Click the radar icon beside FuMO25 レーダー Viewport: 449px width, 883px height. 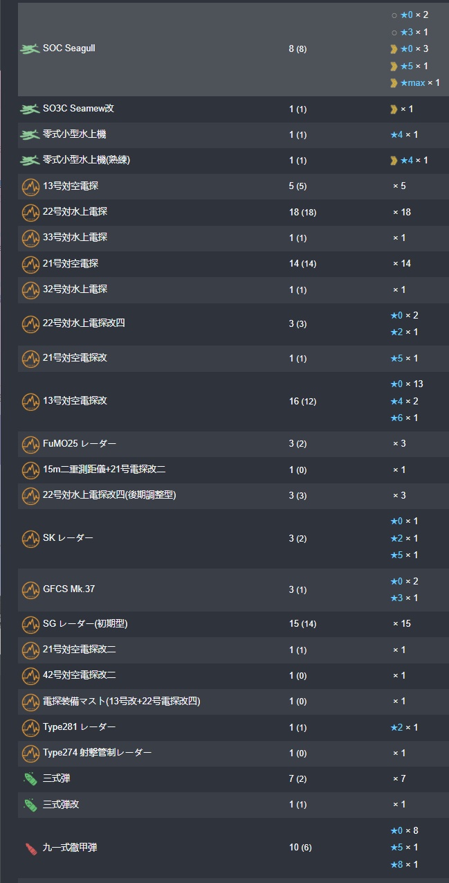click(30, 444)
